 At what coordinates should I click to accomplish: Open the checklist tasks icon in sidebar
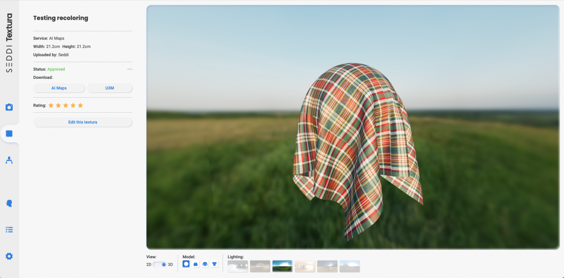click(x=9, y=230)
